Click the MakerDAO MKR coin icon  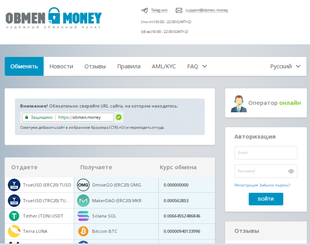(x=83, y=201)
